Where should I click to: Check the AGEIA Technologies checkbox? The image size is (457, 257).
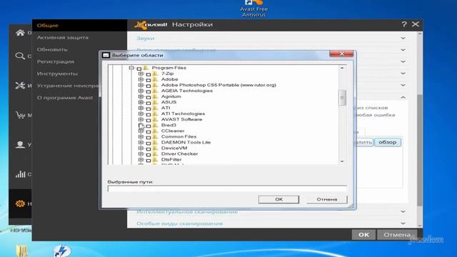[x=149, y=91]
